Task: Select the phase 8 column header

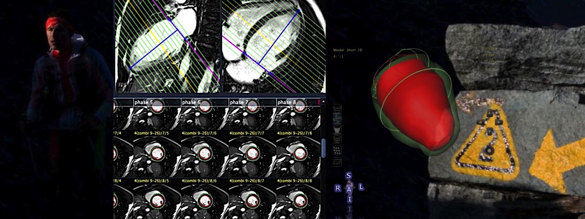Action: 287,103
